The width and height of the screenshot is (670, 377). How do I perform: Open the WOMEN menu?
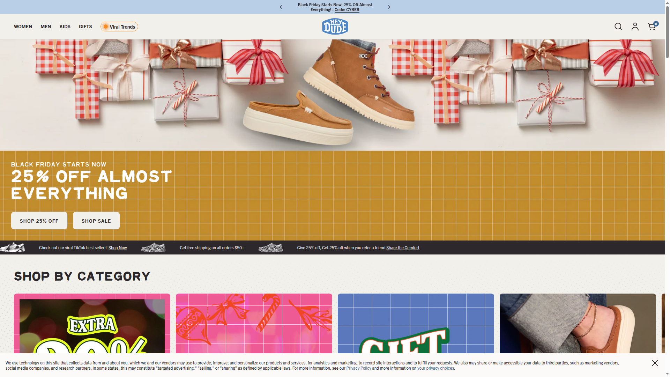coord(23,27)
